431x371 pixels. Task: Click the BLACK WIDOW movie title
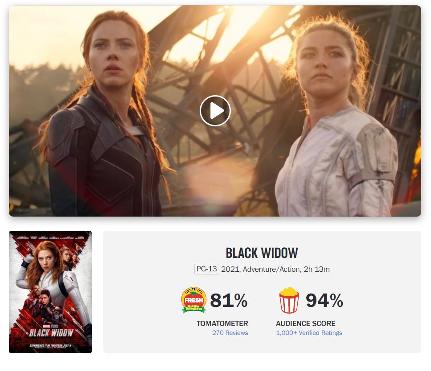pyautogui.click(x=262, y=253)
